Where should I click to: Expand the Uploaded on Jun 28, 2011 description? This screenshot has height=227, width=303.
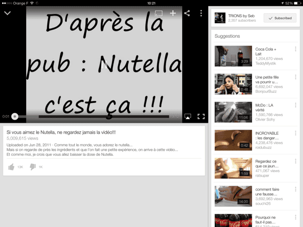(x=92, y=150)
